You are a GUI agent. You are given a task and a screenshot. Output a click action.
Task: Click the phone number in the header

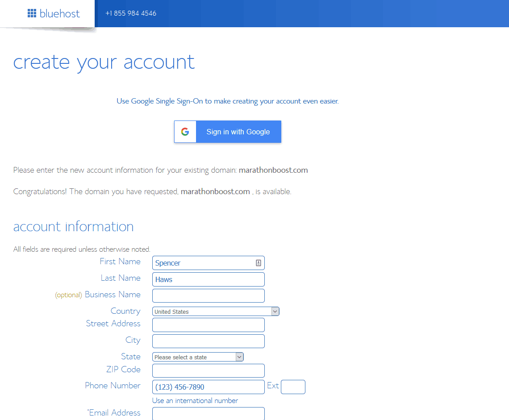point(131,13)
